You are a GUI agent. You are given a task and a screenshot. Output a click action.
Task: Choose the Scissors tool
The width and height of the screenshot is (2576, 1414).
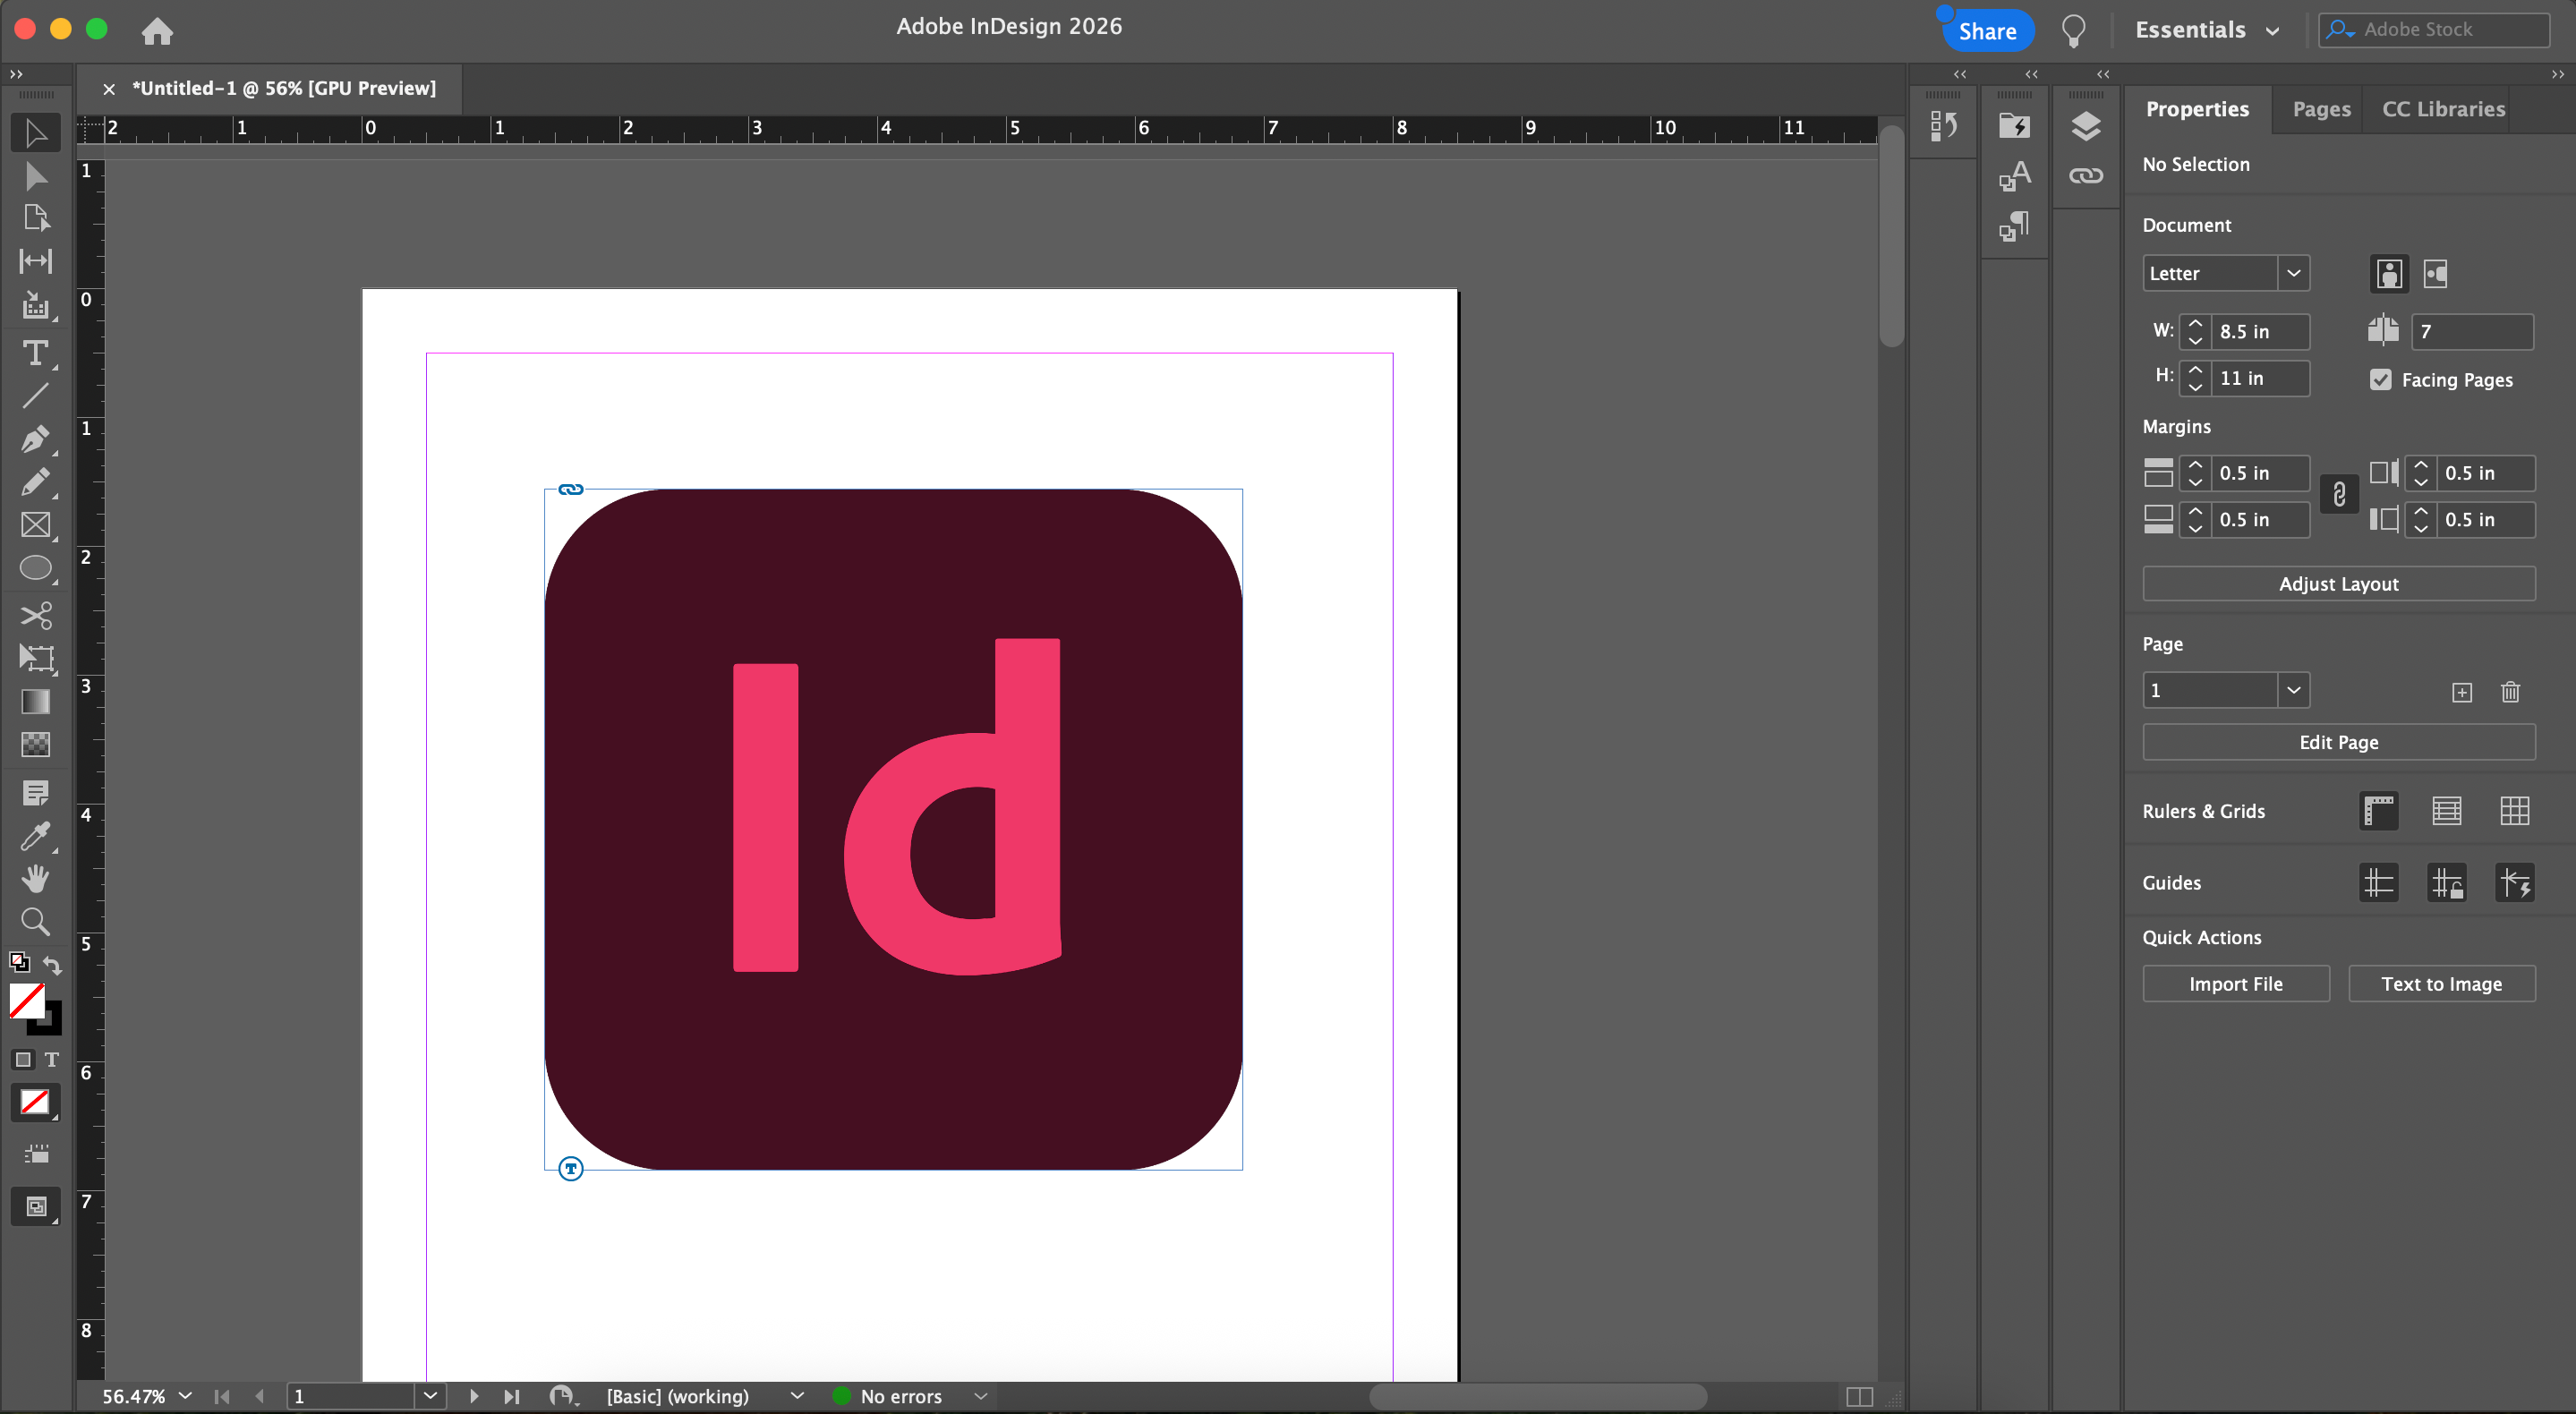pyautogui.click(x=35, y=615)
